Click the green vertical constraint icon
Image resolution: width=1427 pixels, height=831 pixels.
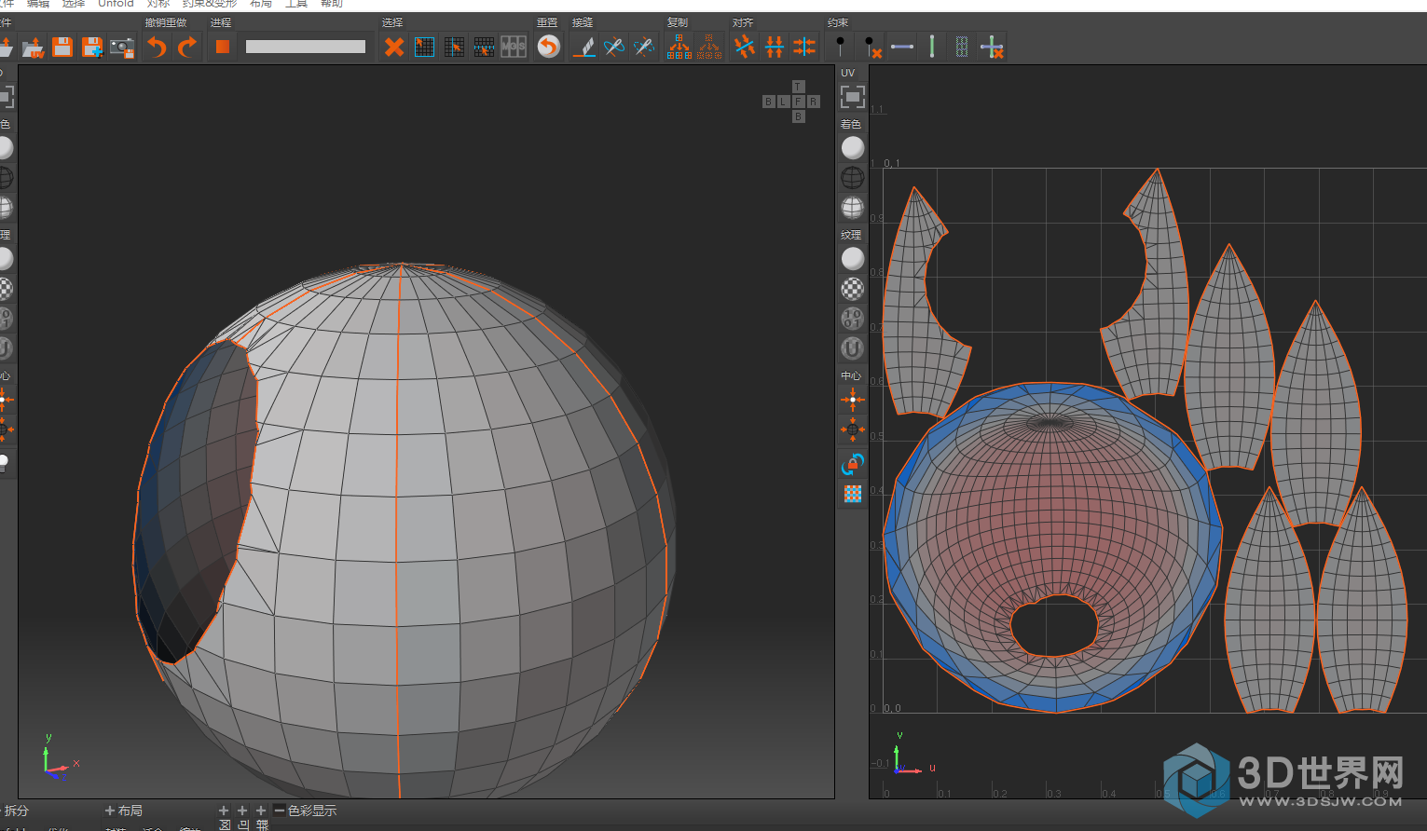pyautogui.click(x=931, y=47)
